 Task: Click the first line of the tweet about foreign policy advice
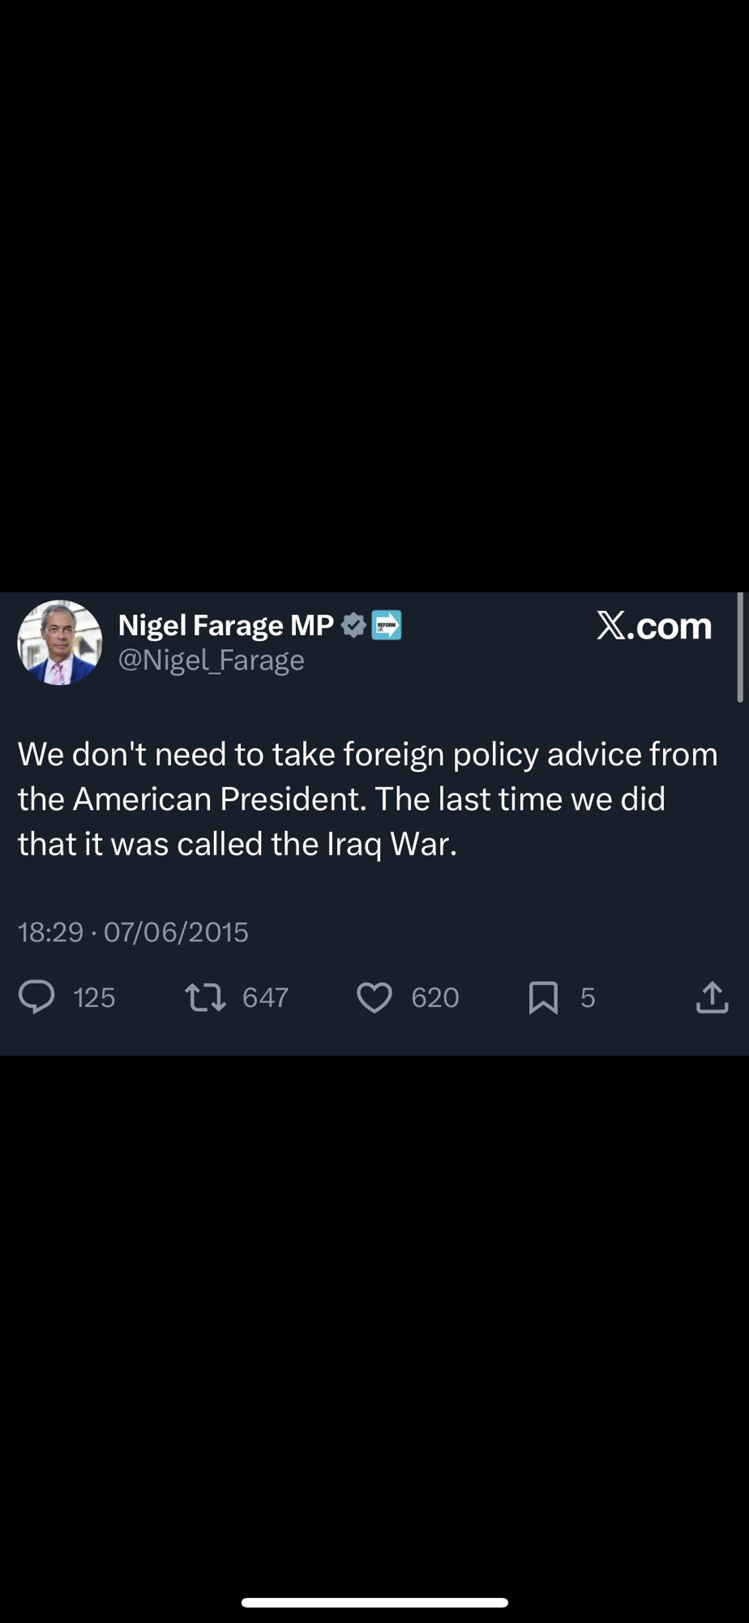tap(367, 755)
